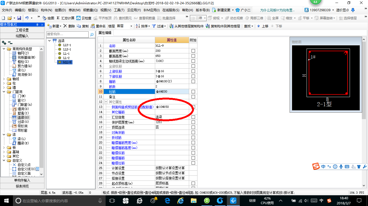This screenshot has height=206, width=368.
Task: Click collapse-all minus icon in navigation panel
Action: [10, 43]
